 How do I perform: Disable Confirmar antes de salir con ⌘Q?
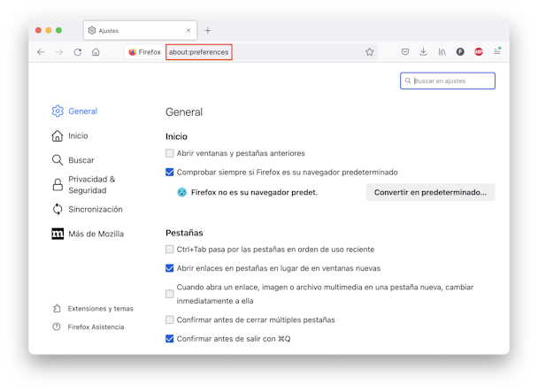pos(170,339)
